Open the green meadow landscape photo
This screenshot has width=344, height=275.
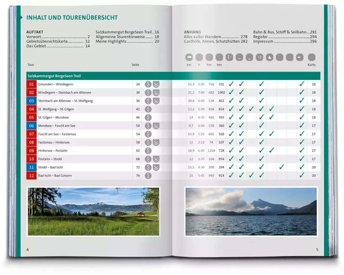[x=93, y=211]
